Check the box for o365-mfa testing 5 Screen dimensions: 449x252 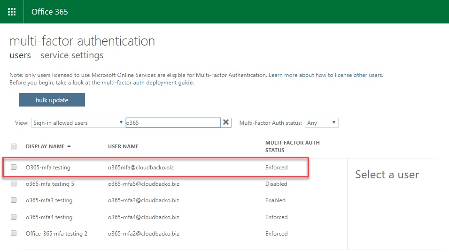[x=14, y=183]
